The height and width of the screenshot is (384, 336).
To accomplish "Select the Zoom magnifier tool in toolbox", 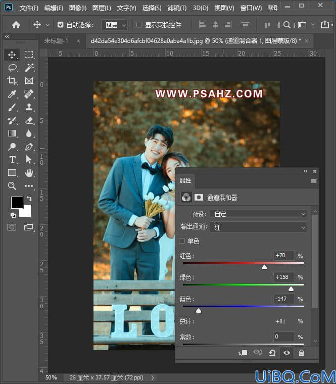I will (x=12, y=186).
